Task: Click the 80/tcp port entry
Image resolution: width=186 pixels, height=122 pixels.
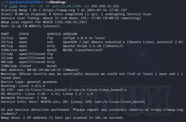Action: (7, 46)
